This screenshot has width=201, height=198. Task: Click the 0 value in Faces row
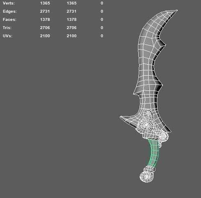102,20
